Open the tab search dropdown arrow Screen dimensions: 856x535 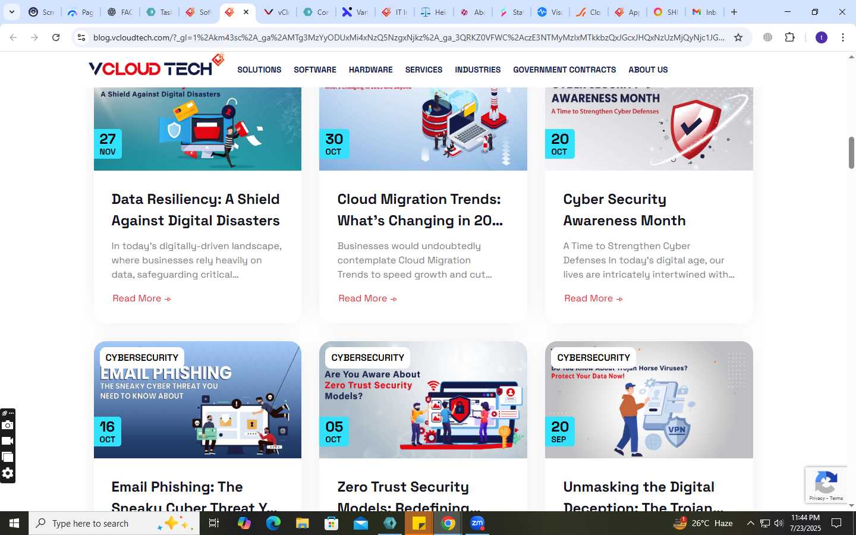pyautogui.click(x=12, y=12)
